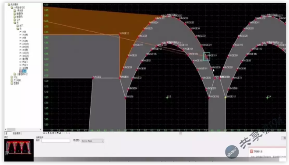
Task: Select the HINGE24 point on outer arch
Action: tap(149, 24)
